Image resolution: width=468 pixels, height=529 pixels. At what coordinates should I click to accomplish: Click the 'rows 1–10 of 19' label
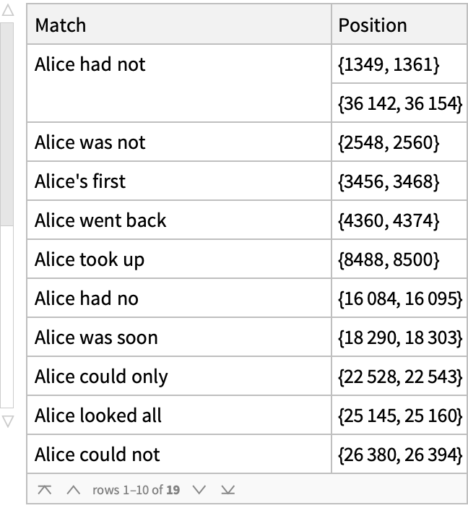point(136,490)
